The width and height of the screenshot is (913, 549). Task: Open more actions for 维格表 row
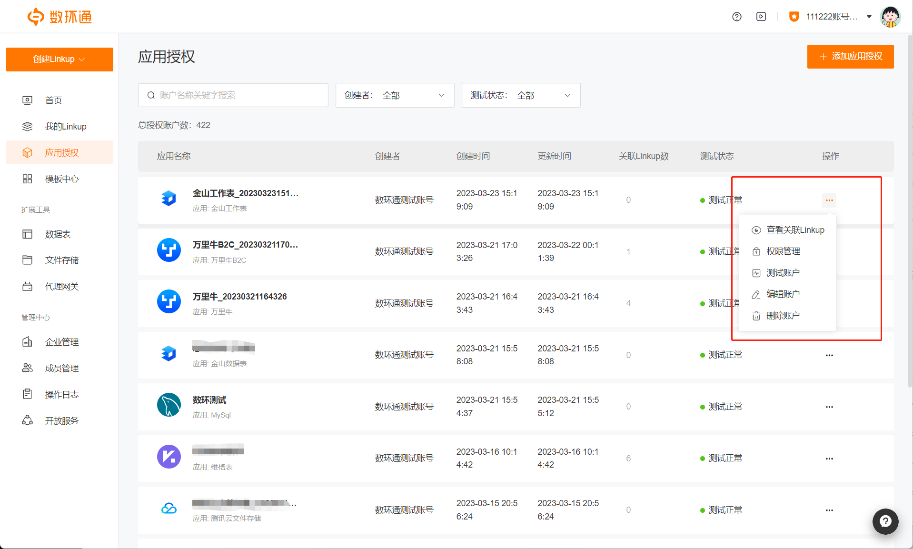coord(829,459)
